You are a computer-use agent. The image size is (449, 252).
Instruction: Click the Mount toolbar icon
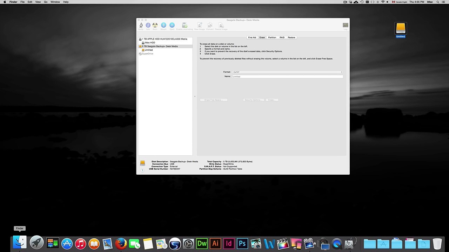coord(163,25)
